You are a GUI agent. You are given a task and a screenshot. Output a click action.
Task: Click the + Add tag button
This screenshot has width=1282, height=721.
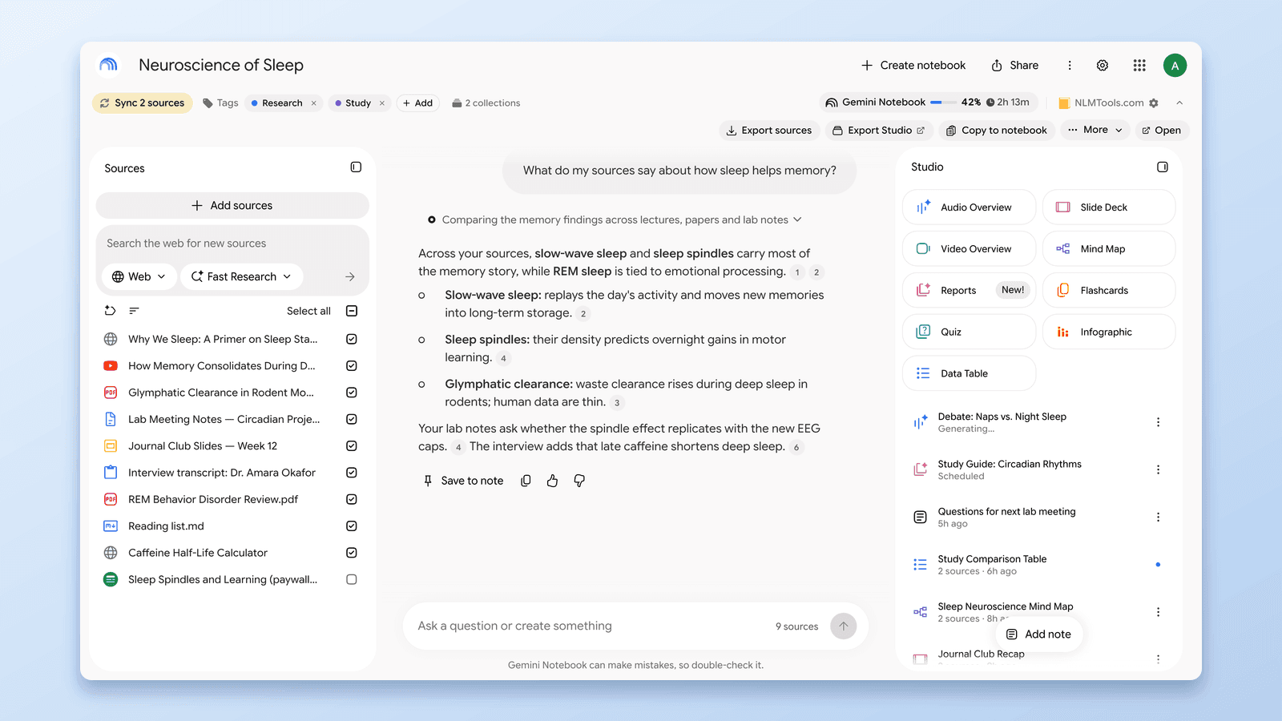(418, 103)
